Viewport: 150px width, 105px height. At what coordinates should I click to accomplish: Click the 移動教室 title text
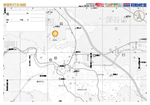(139, 5)
